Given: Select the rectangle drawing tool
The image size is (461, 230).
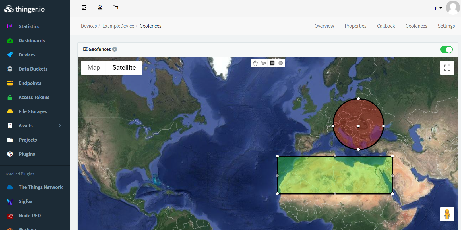Looking at the screenshot, I should (272, 63).
